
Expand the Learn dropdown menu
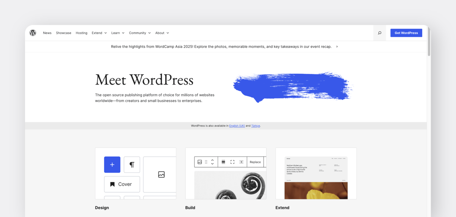pos(118,33)
